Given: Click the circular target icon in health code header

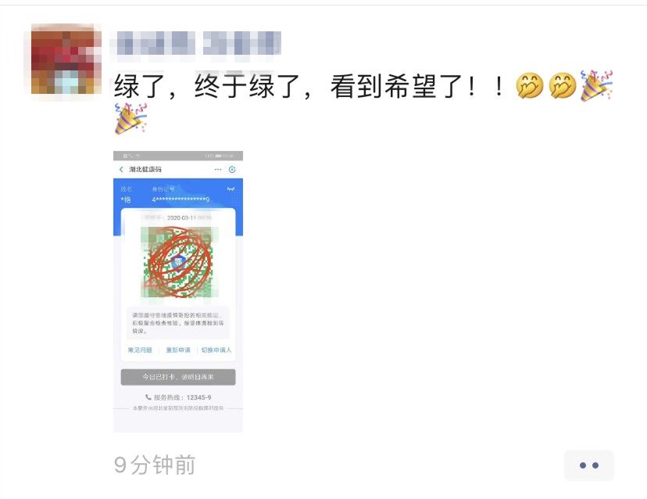Looking at the screenshot, I should coord(232,170).
